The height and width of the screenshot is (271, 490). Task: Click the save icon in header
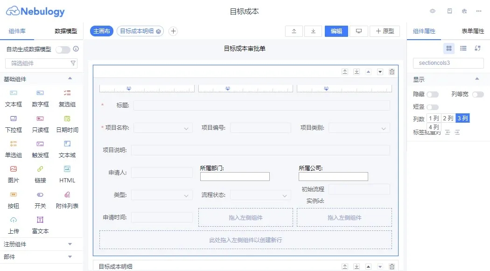[x=449, y=11]
